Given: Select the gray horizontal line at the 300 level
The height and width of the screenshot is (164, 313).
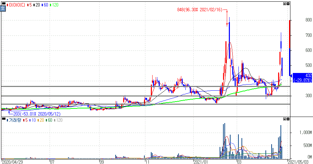Looking at the screenshot, I should click(x=145, y=96).
